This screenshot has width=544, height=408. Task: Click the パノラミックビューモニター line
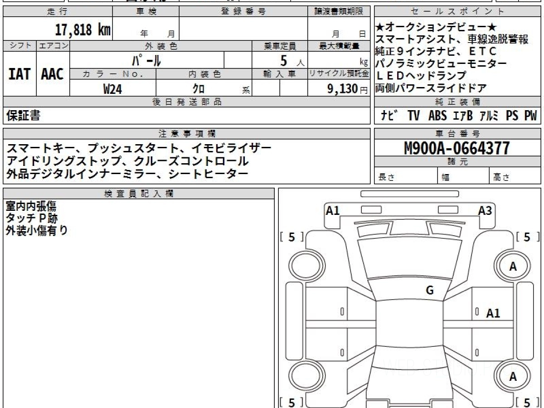[441, 63]
